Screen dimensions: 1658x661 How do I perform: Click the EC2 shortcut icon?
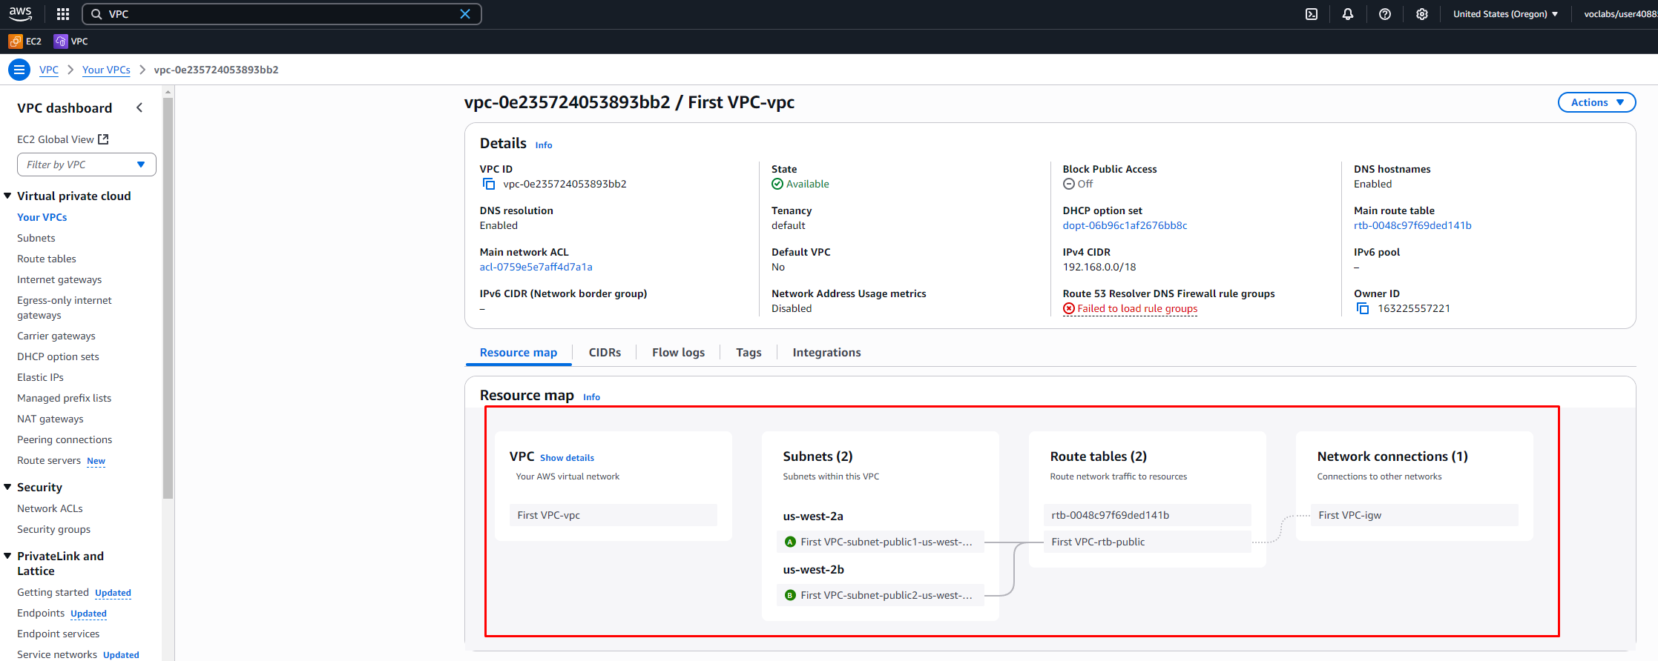coord(16,41)
